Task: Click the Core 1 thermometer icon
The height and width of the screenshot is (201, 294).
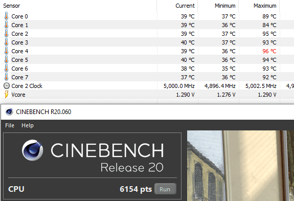Action: click(6, 25)
